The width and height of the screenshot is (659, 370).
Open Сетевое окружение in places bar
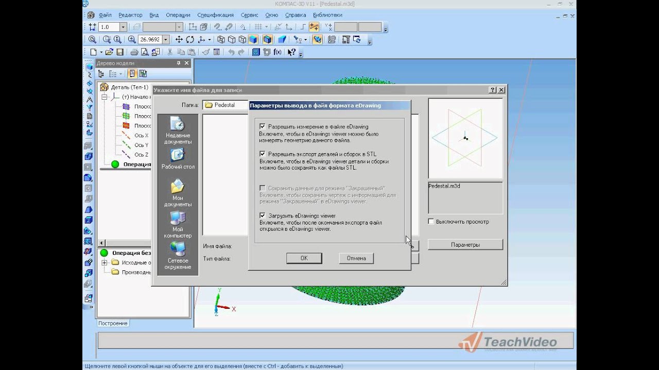click(178, 256)
